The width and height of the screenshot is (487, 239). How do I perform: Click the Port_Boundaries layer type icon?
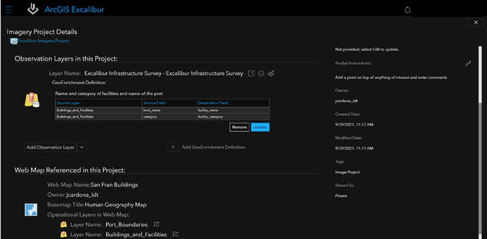pos(64,224)
